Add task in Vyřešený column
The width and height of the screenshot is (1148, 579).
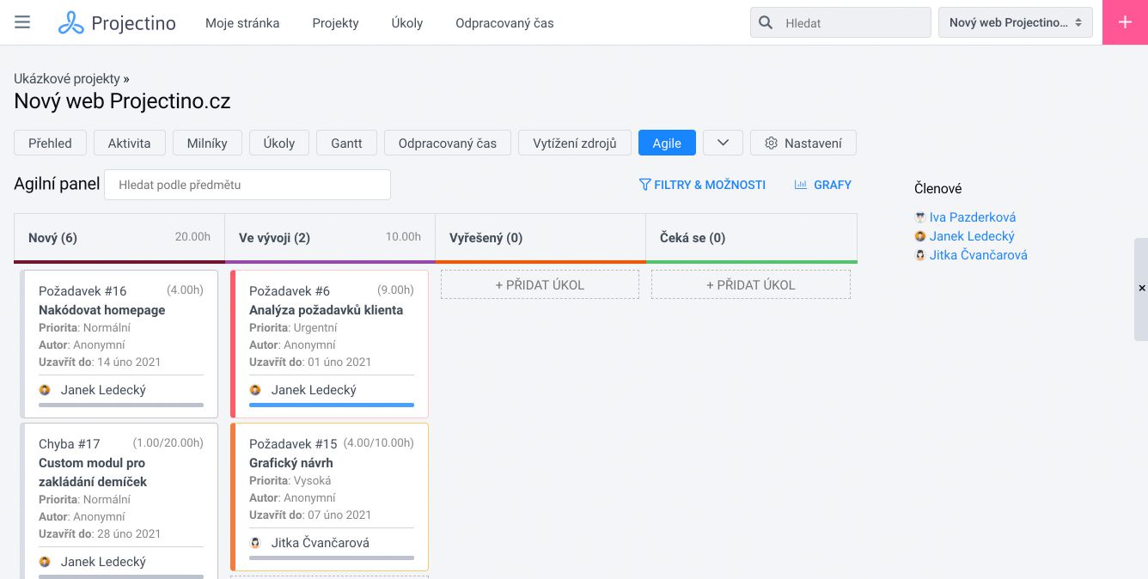[x=540, y=284]
